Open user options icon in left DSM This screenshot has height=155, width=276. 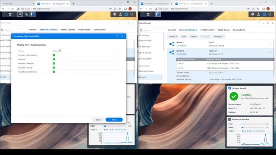[x=121, y=14]
